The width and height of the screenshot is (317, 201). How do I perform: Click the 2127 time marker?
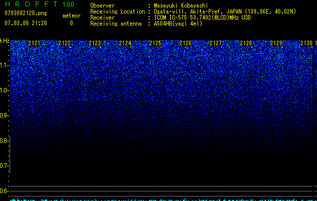click(x=216, y=43)
